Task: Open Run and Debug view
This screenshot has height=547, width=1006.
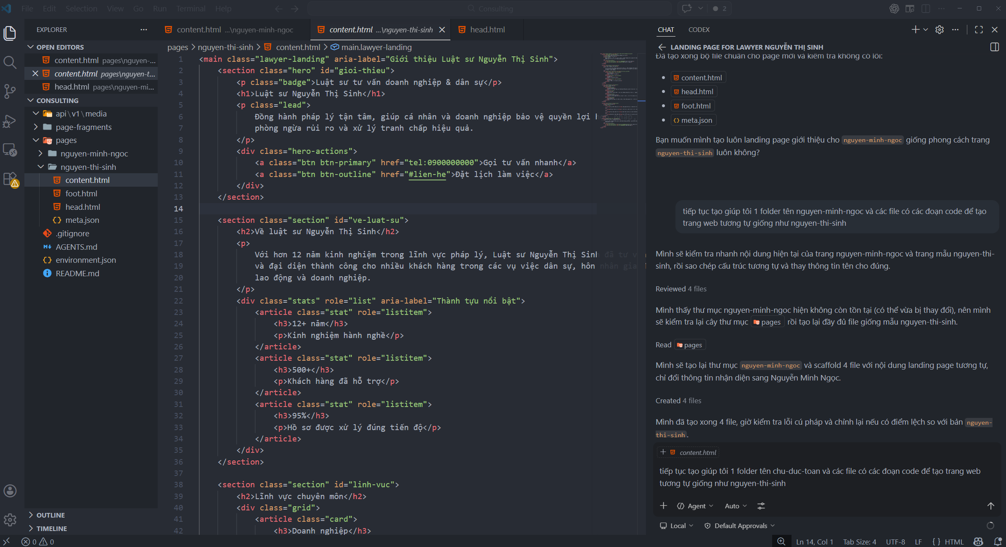Action: (10, 121)
